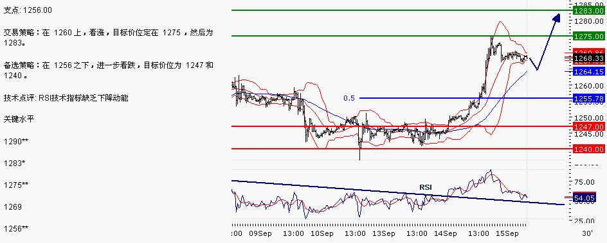Viewport: 607px width, 243px height.
Task: Click the '15Sep' date label
Action: point(507,233)
